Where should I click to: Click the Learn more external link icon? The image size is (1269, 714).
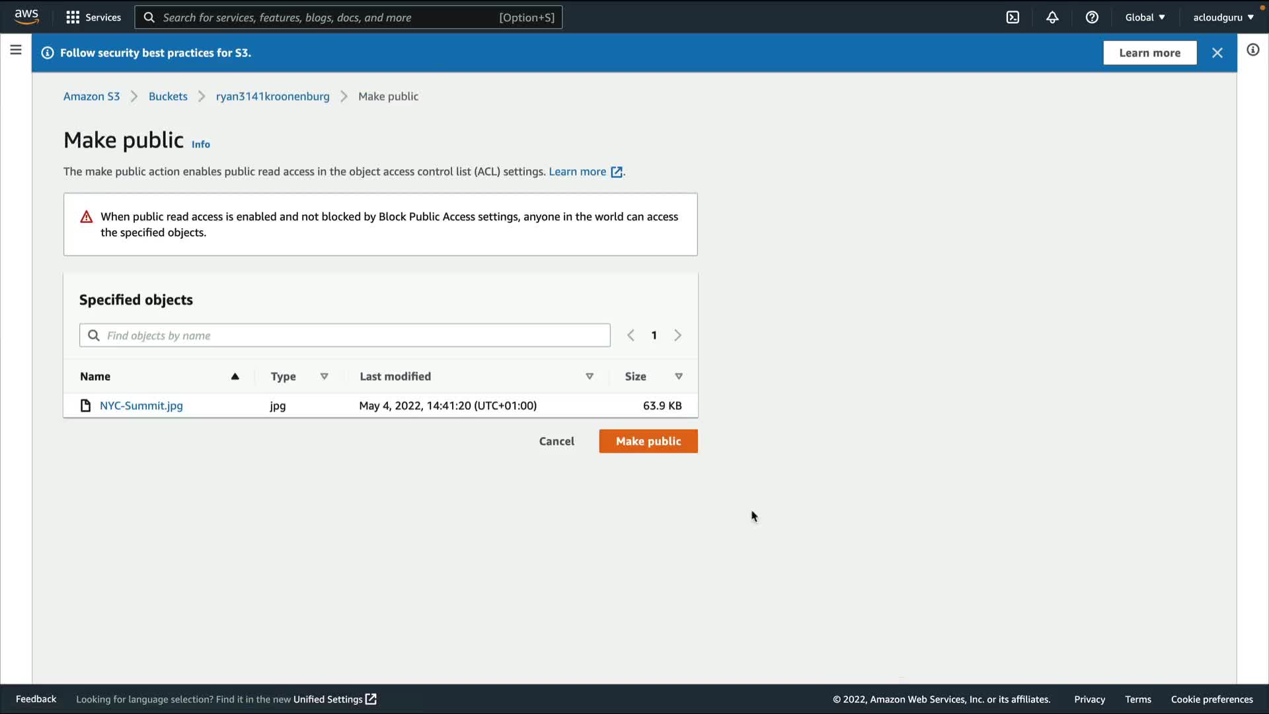(617, 172)
